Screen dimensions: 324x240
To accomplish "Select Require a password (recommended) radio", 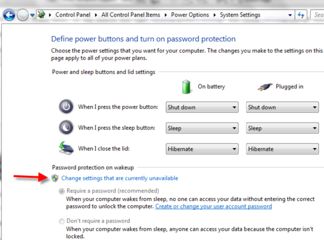I will pyautogui.click(x=62, y=191).
